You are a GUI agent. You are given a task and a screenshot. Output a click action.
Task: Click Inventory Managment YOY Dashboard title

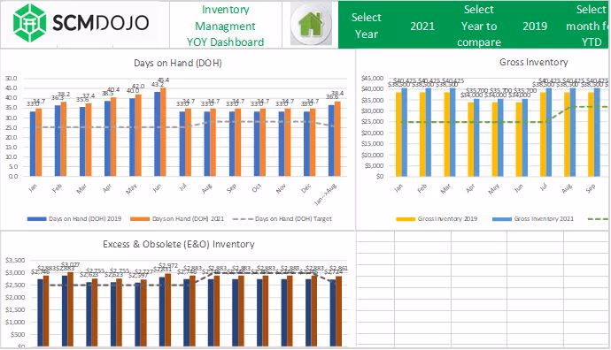click(225, 26)
